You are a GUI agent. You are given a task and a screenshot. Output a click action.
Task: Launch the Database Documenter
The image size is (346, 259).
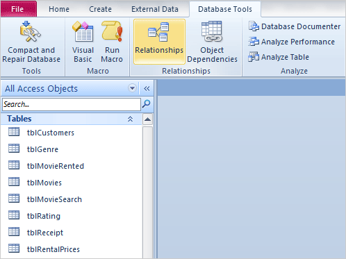click(x=295, y=26)
